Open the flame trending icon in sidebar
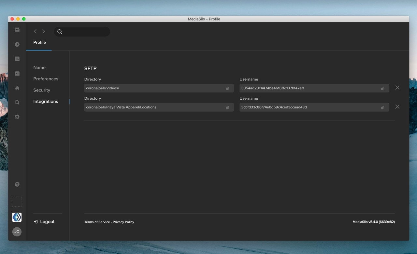417x254 pixels. click(x=17, y=88)
